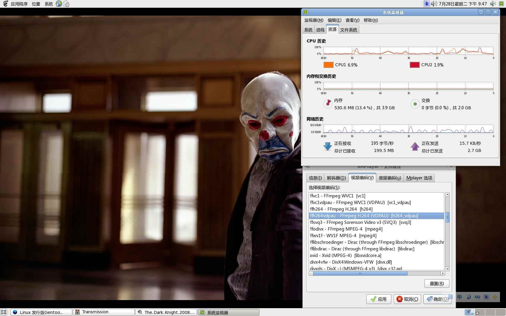Viewport: 506px width, 316px height.
Task: Open the 系统 system menu in top panel
Action: click(x=48, y=4)
